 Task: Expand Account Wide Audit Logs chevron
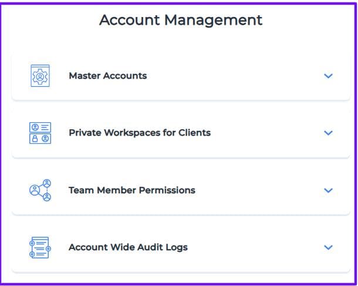click(x=328, y=247)
